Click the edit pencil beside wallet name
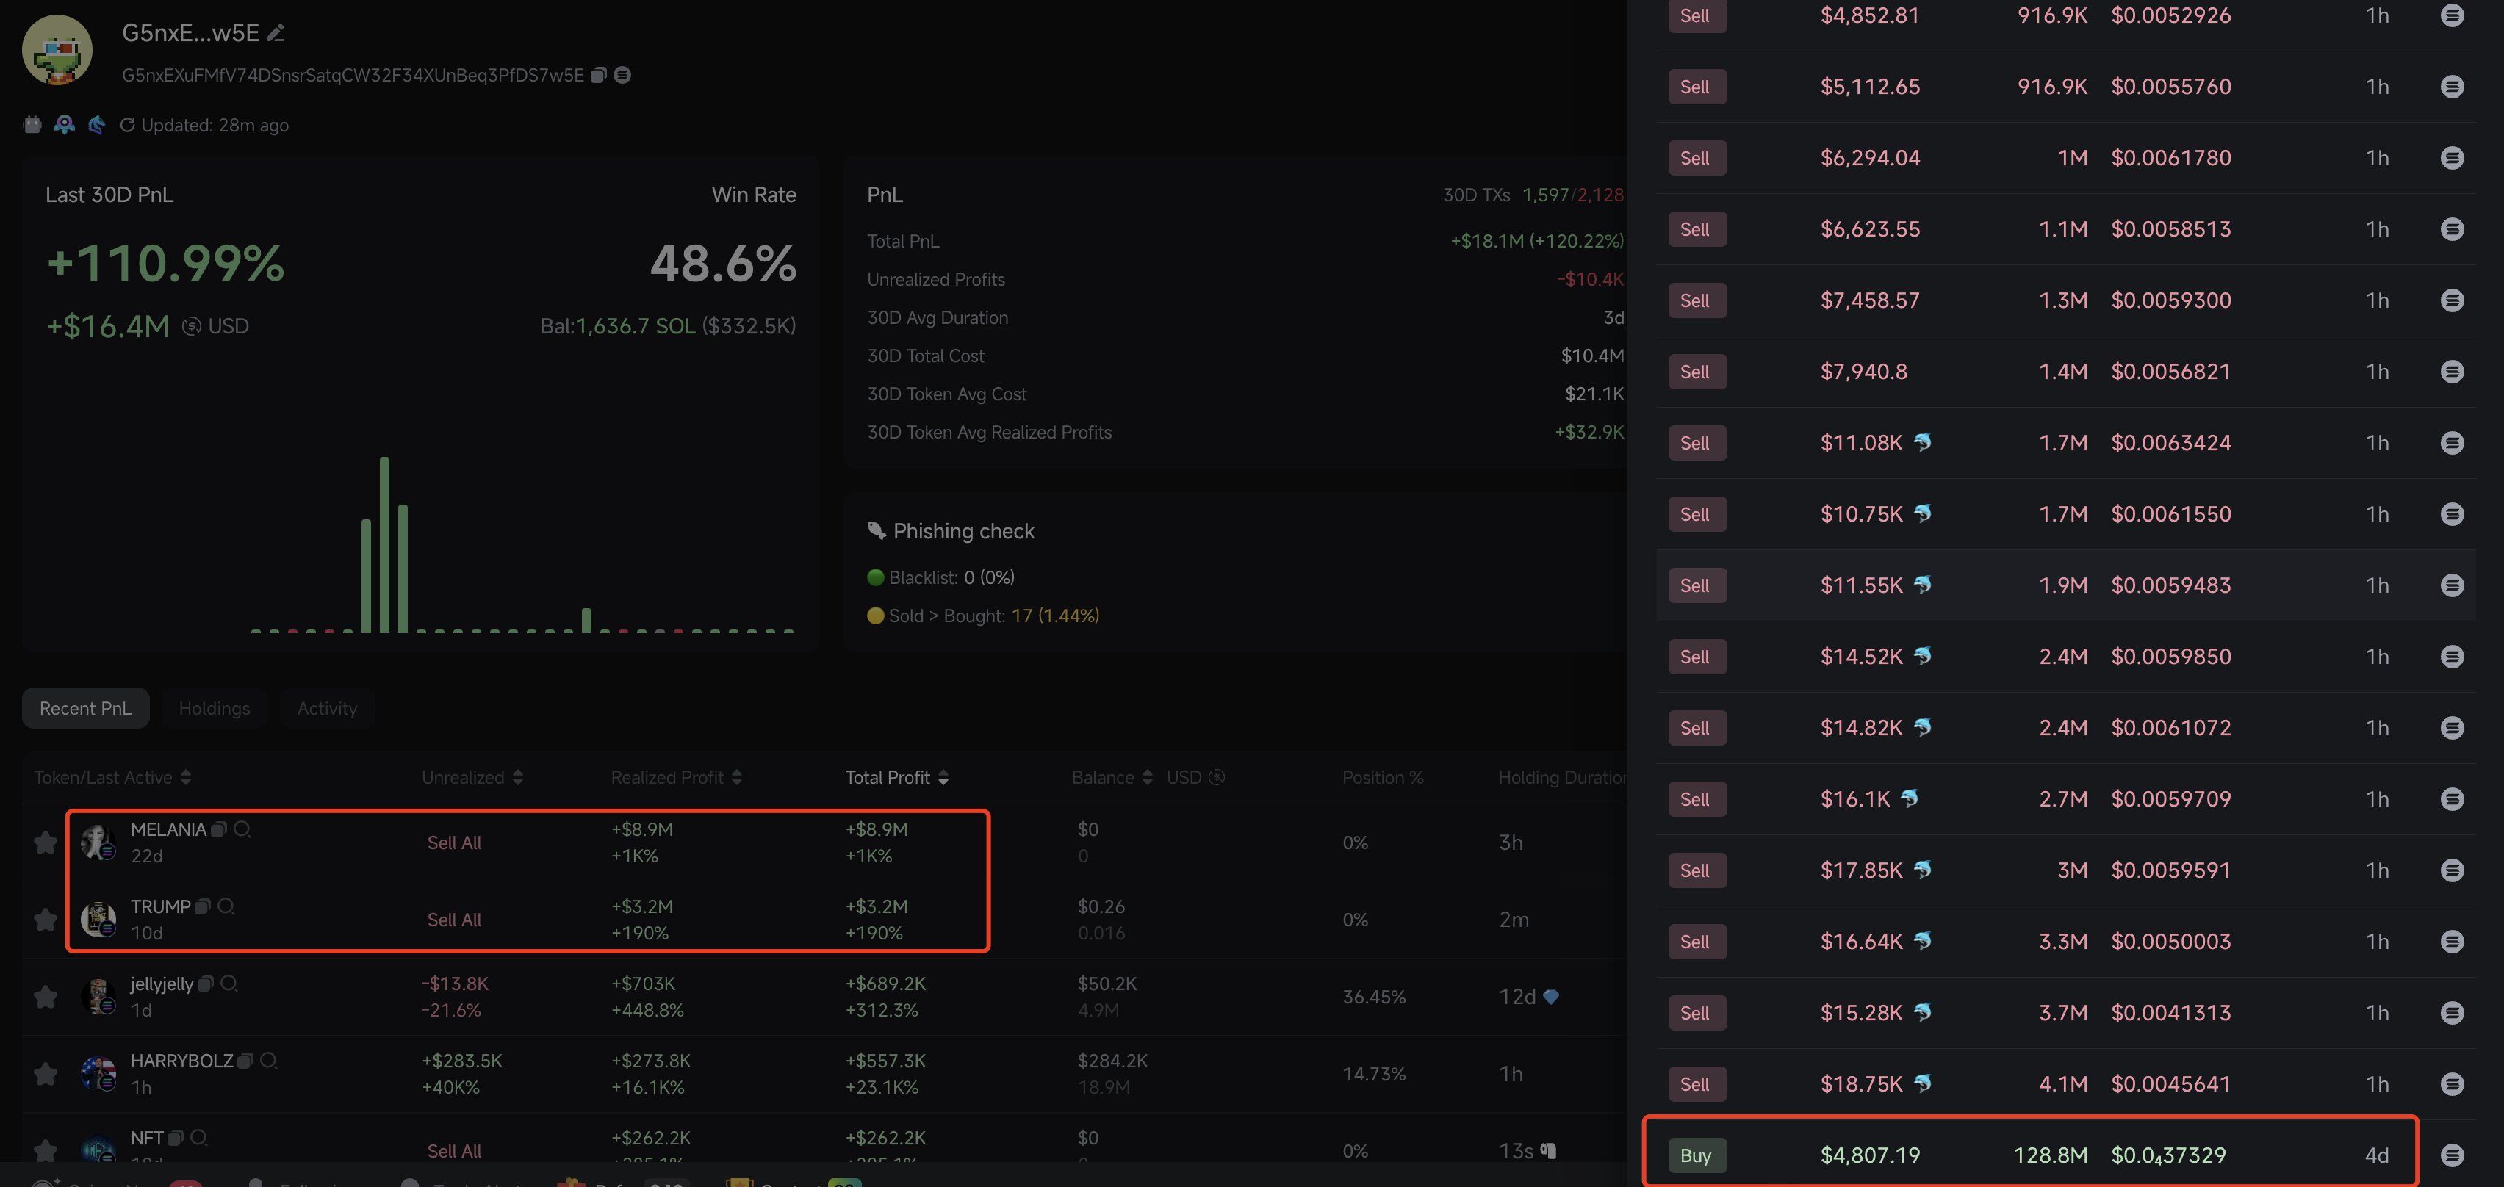The width and height of the screenshot is (2504, 1187). pyautogui.click(x=276, y=33)
